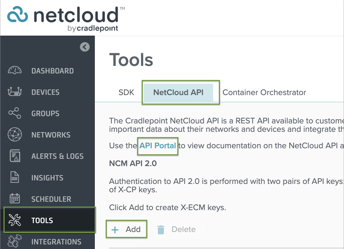The height and width of the screenshot is (249, 344).
Task: Click the Devices router icon
Action: 14,92
